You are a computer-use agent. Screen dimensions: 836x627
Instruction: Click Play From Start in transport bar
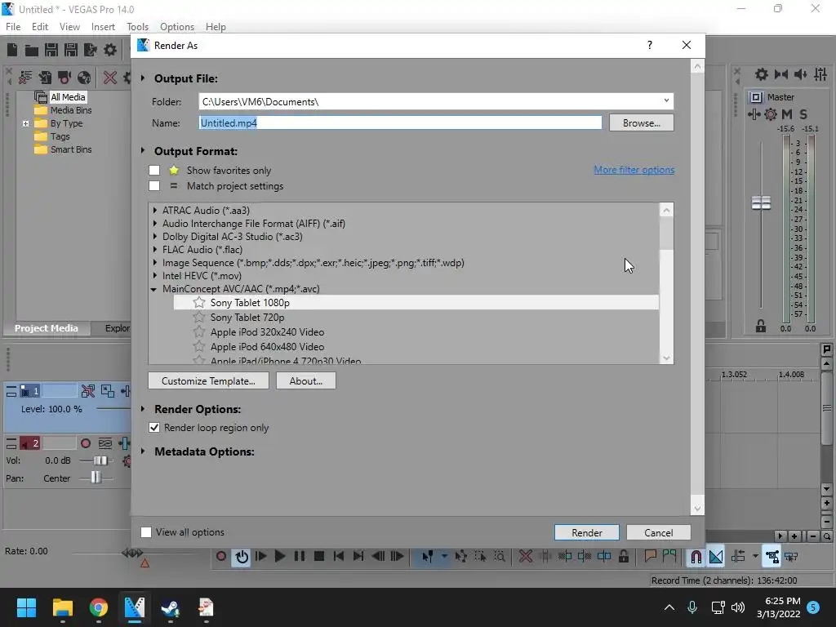tap(260, 556)
